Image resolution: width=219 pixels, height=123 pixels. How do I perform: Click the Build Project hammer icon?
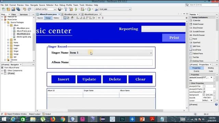pyautogui.click(x=66, y=9)
